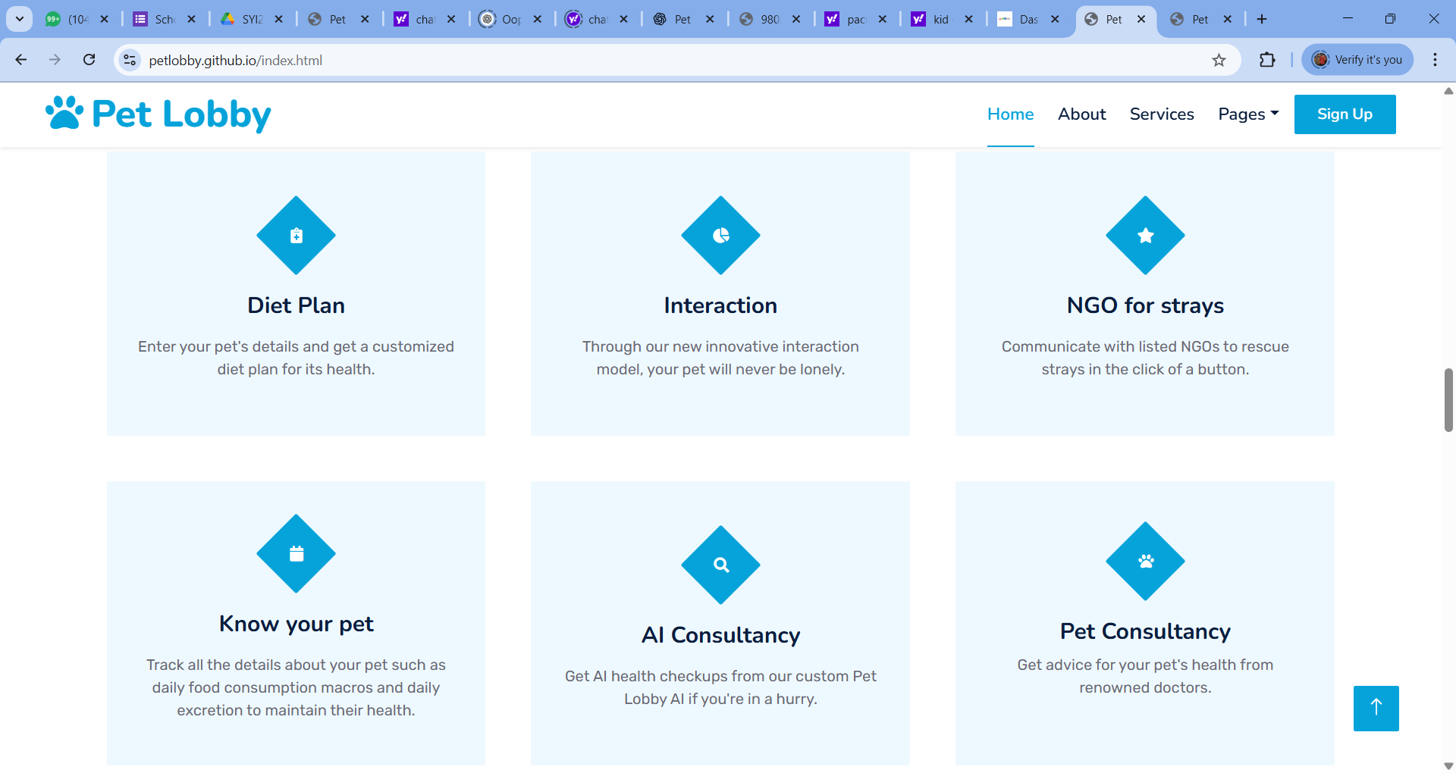Click the calendar icon above Know your pet
The image size is (1456, 773).
pos(296,554)
